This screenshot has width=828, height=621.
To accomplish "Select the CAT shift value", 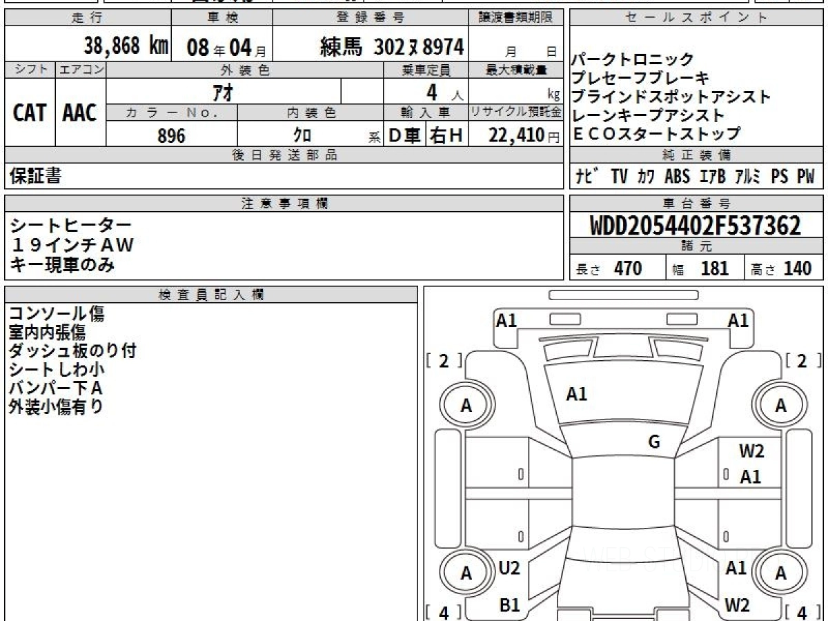I will pos(30,112).
